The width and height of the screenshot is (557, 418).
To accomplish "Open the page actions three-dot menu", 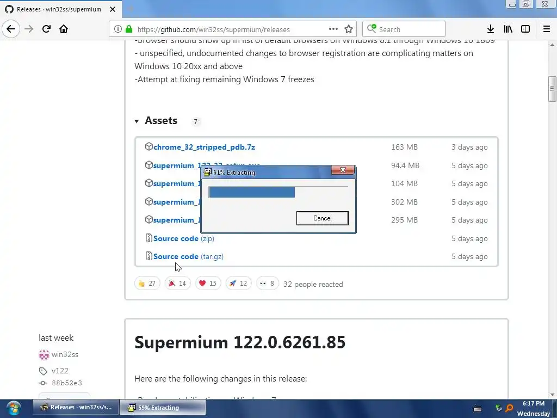I will pos(333,29).
